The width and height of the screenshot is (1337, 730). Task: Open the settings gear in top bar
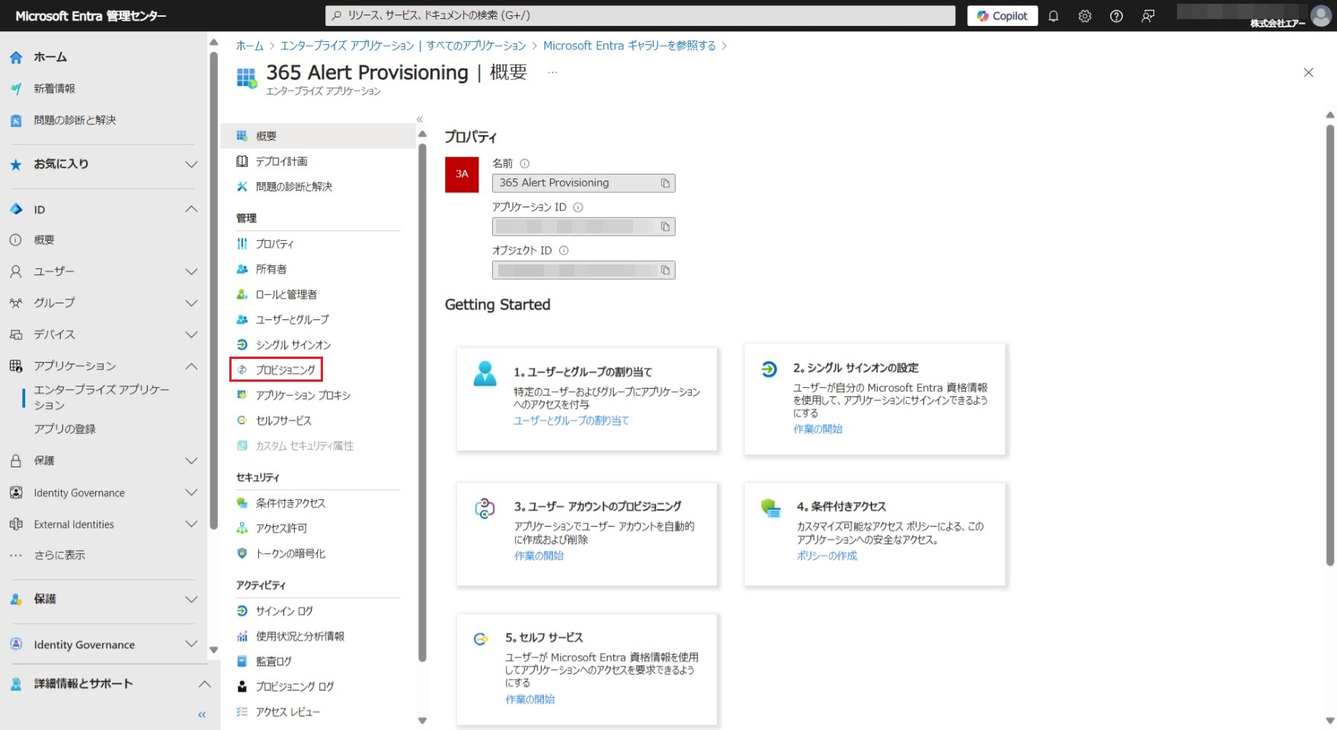point(1085,16)
